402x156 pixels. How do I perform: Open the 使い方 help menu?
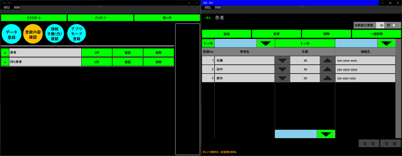pos(167,18)
